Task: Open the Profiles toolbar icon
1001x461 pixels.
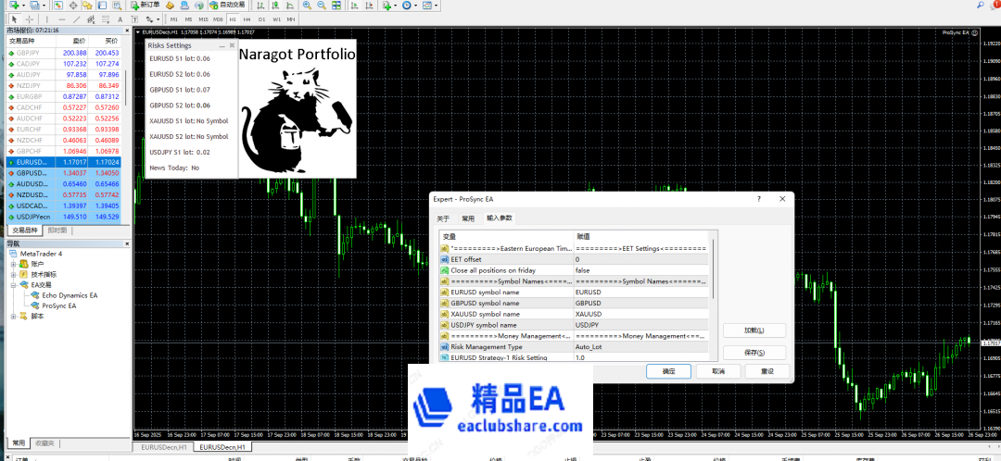Action: coord(33,6)
